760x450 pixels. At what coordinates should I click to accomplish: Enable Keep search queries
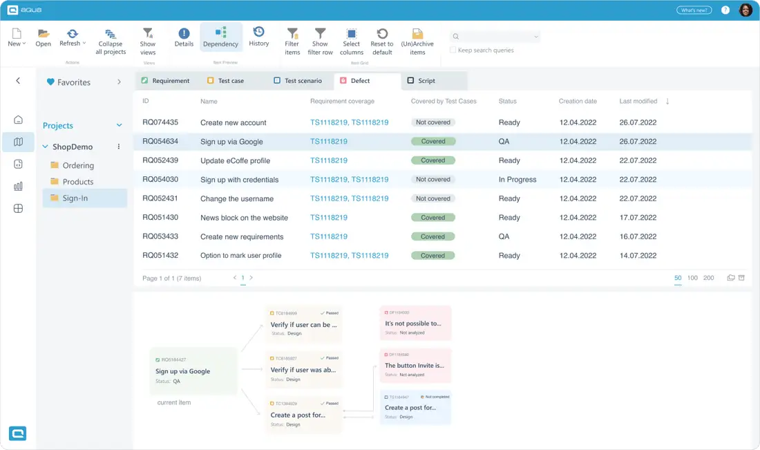point(453,50)
